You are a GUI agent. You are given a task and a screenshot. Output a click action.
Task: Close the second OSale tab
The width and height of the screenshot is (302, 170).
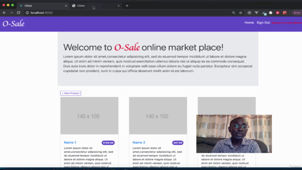[x=118, y=6]
